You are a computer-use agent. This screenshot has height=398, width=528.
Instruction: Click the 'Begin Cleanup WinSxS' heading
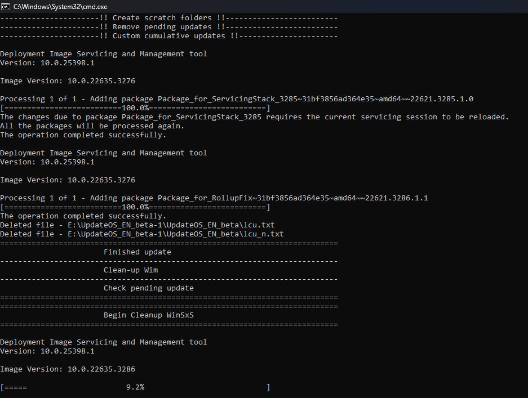coord(149,315)
